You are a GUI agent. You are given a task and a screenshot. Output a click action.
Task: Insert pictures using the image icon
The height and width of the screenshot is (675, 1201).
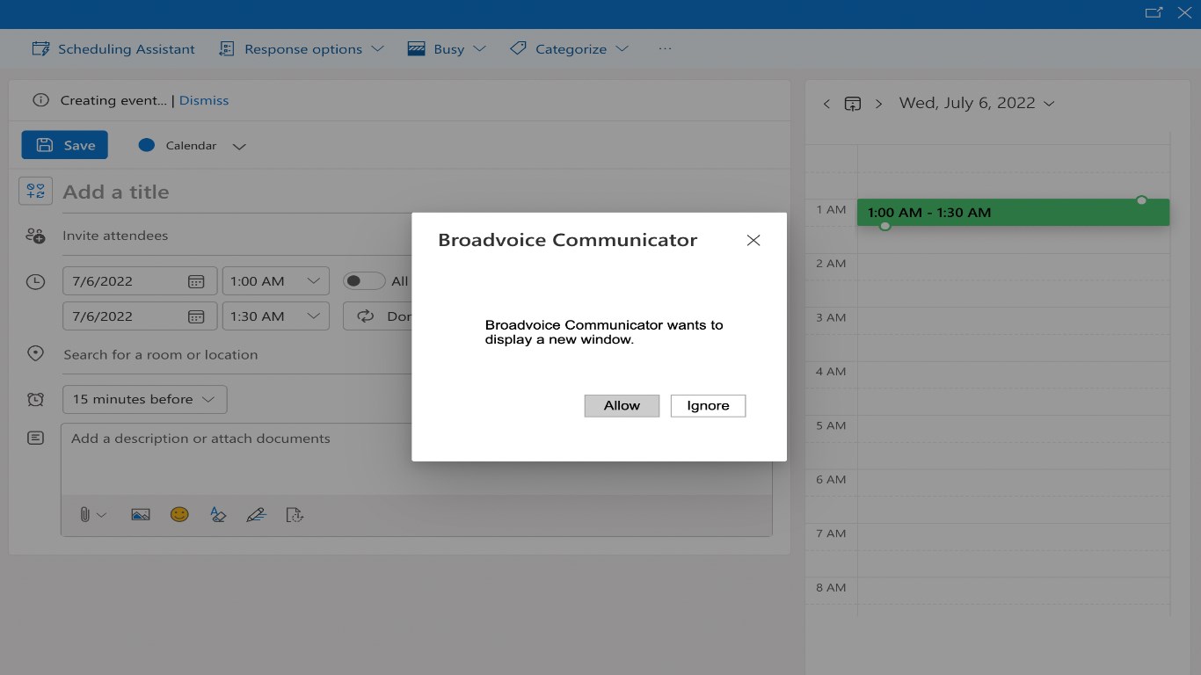coord(141,515)
